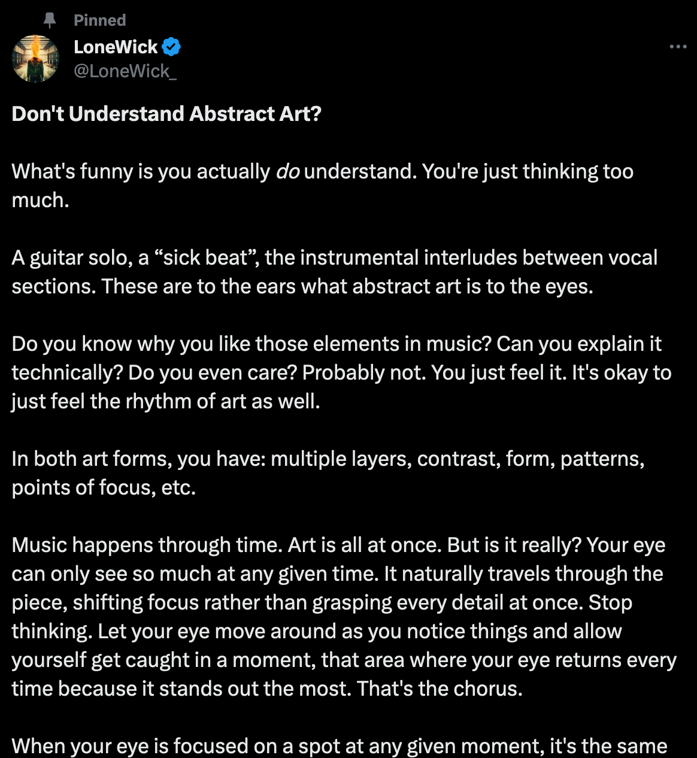The height and width of the screenshot is (758, 697).
Task: Click the bold headline "Don't Understand Abstract Art?"
Action: pyautogui.click(x=166, y=114)
